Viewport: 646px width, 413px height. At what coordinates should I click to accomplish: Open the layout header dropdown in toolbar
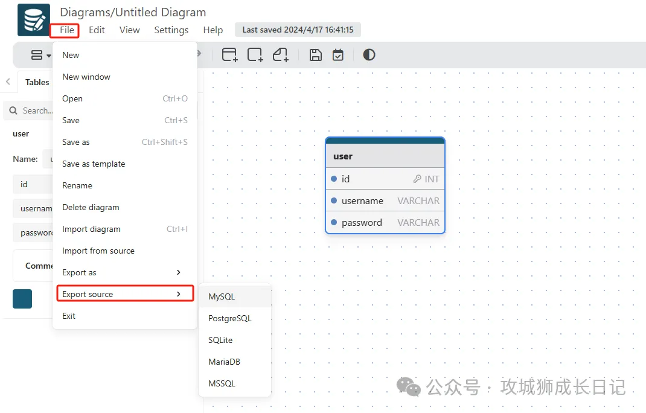[x=40, y=56]
